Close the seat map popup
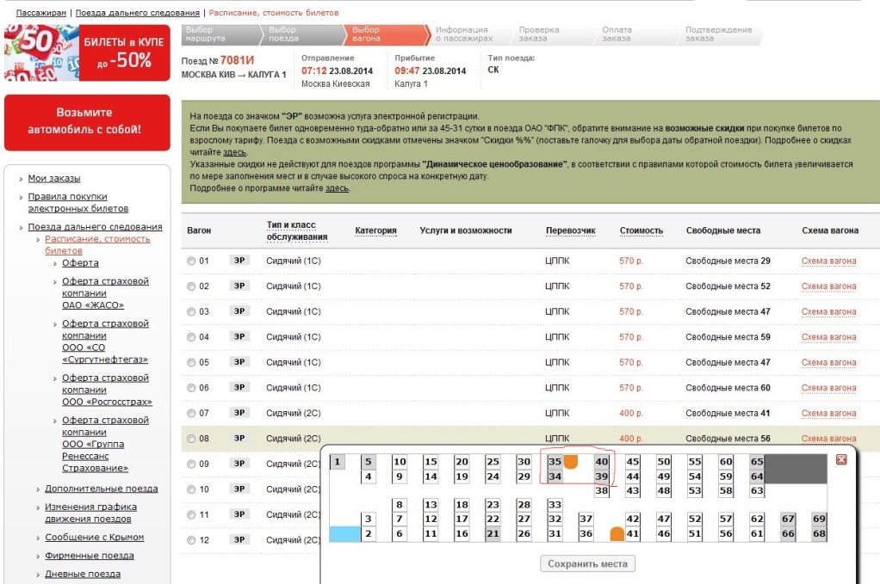 tap(841, 459)
